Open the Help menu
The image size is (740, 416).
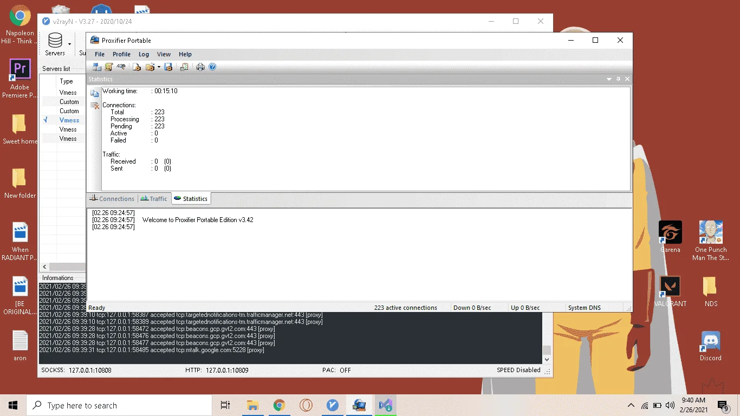pos(185,54)
